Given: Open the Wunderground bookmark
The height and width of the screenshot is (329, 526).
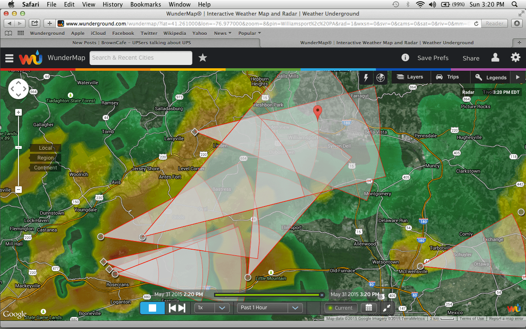Looking at the screenshot, I should pyautogui.click(x=47, y=33).
